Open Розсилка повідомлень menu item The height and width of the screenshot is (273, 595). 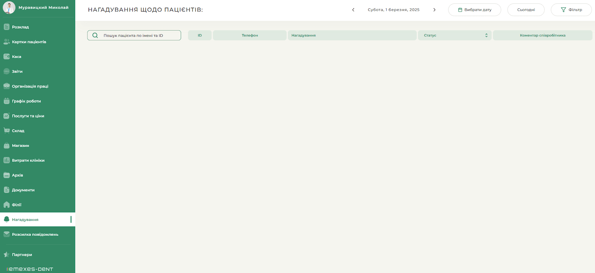(x=35, y=235)
